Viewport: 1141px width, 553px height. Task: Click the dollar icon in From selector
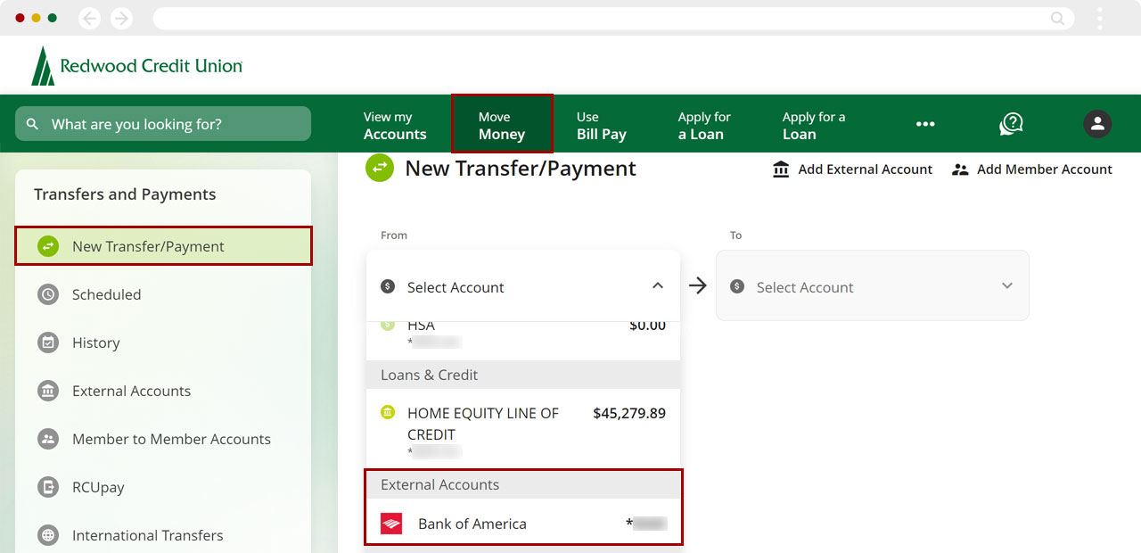click(388, 286)
